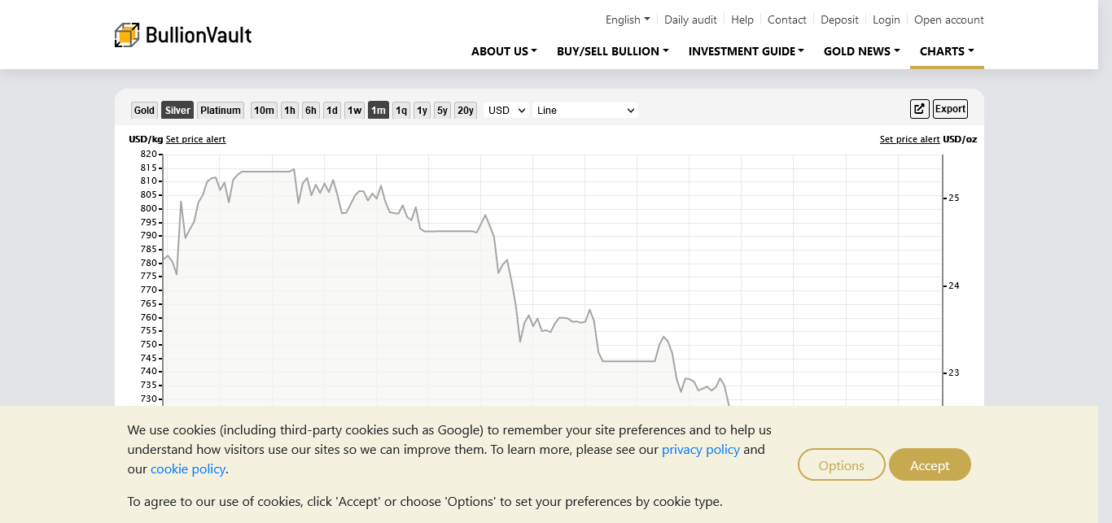Screen dimensions: 1112x523
Task: Click the BullionVault logo
Action: (183, 35)
